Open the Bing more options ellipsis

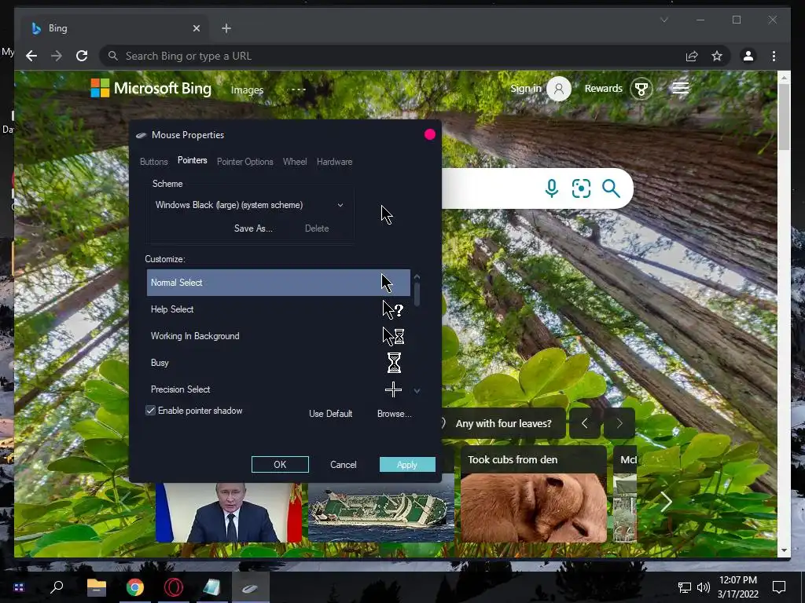298,90
